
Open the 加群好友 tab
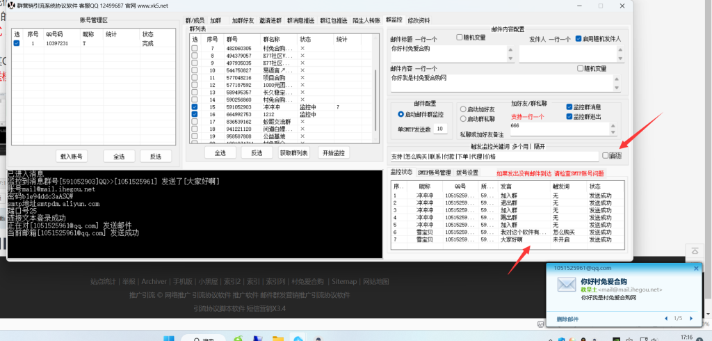pos(244,20)
